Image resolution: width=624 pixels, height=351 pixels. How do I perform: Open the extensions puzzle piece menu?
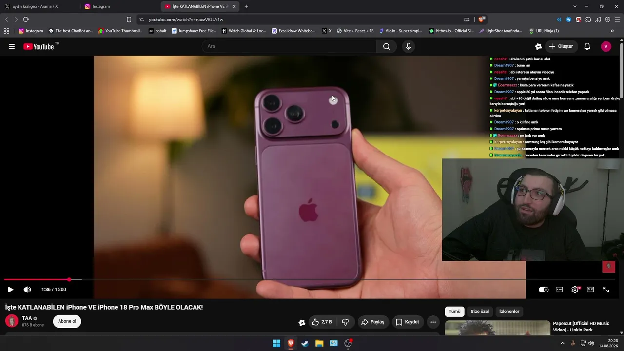[x=588, y=19]
